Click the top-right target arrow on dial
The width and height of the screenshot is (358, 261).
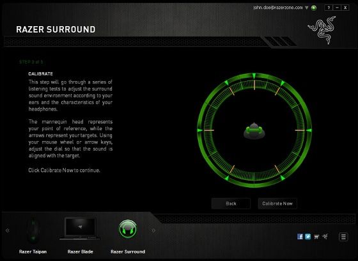click(282, 83)
